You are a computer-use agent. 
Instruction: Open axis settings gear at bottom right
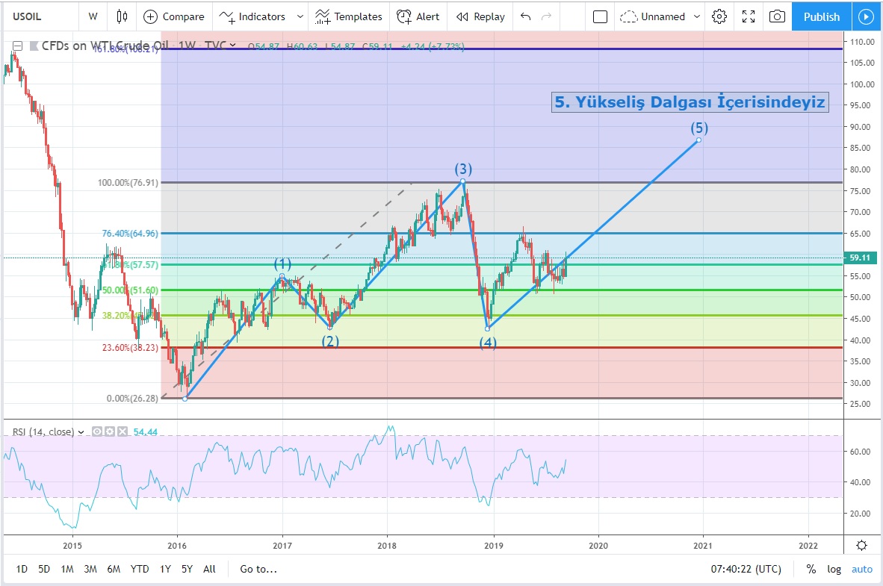pyautogui.click(x=861, y=545)
